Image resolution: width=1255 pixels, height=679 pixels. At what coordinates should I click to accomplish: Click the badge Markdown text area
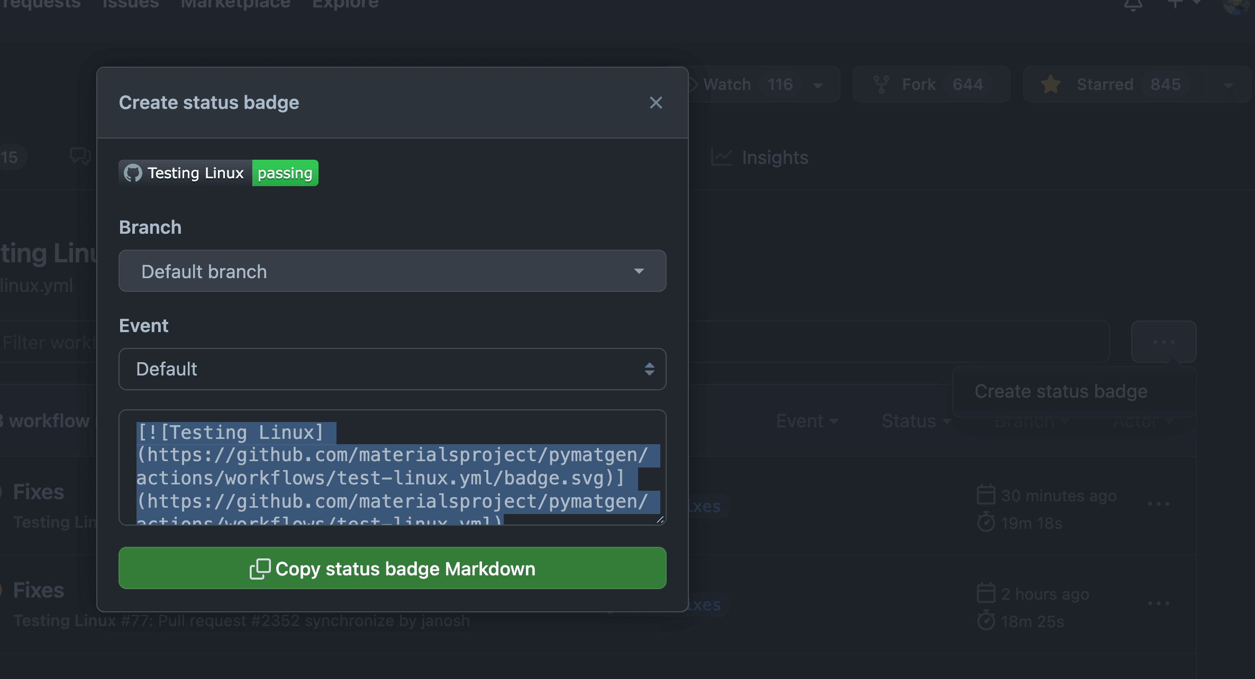(x=392, y=467)
